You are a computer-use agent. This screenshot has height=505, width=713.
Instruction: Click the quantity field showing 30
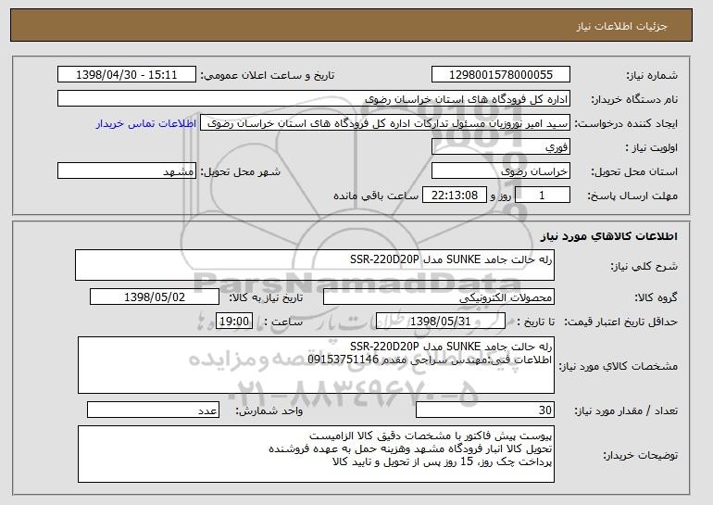(485, 410)
